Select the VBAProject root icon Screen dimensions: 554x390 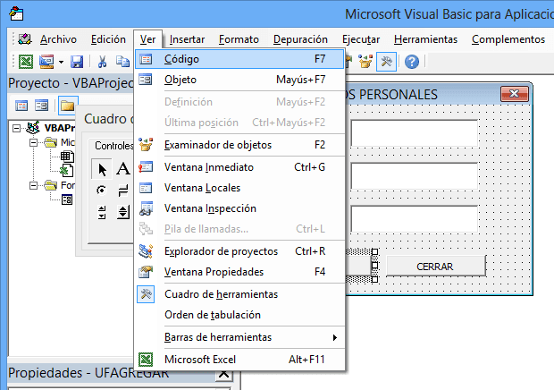(33, 128)
